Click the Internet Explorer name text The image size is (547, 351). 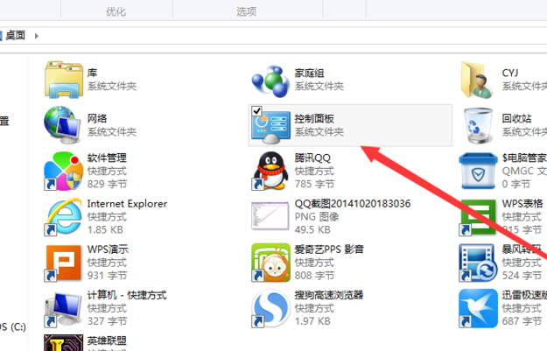pos(127,203)
